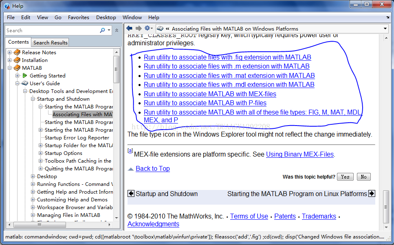Click the Release Notes book icon
394x245 pixels.
[17, 52]
